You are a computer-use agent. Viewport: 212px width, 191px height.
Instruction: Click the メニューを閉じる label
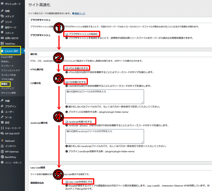coord(13,162)
